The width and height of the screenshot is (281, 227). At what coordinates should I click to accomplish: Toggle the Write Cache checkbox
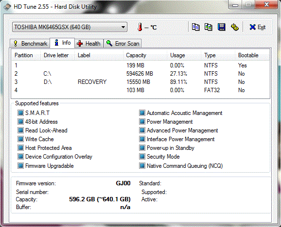[x=20, y=139]
